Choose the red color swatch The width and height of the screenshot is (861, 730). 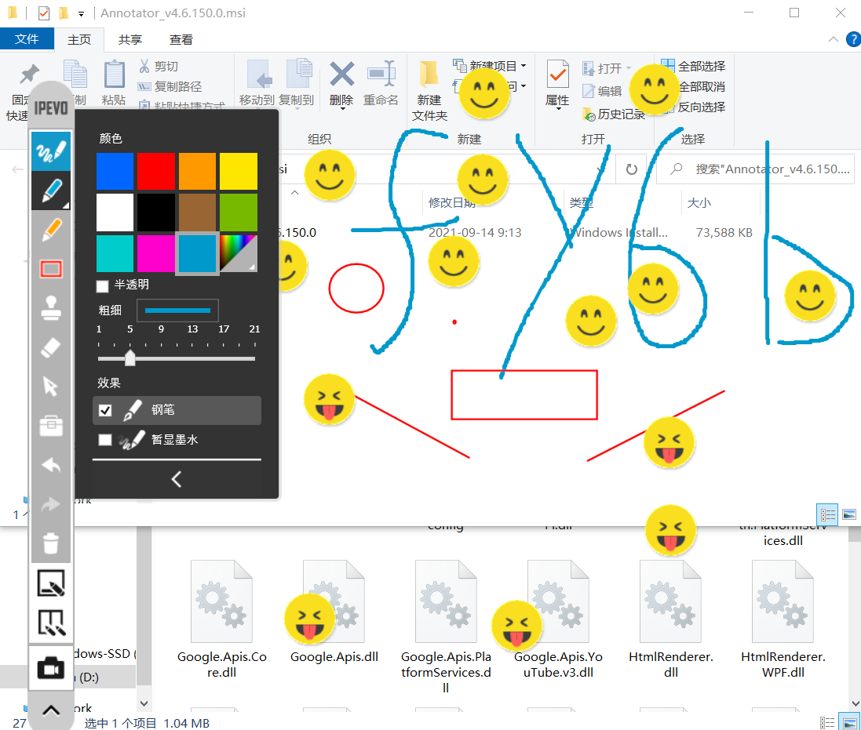click(x=156, y=171)
